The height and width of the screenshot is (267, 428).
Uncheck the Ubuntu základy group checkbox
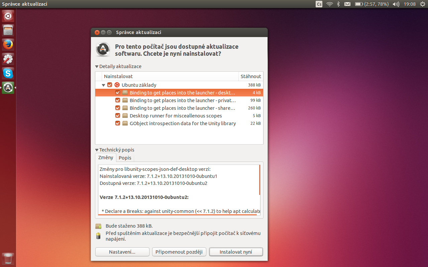coord(110,85)
